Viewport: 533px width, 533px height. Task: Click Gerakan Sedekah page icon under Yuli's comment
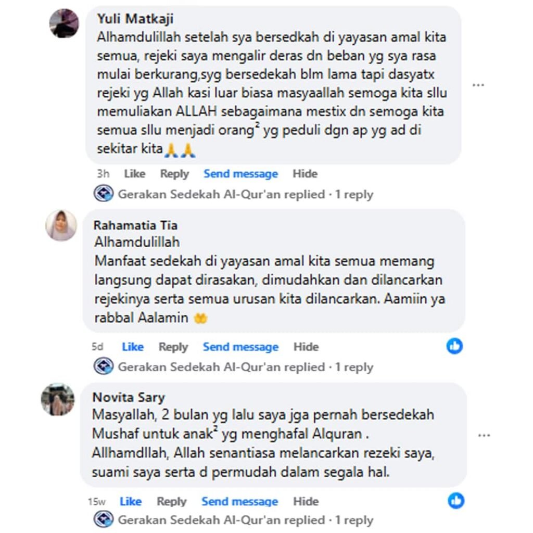(x=104, y=194)
